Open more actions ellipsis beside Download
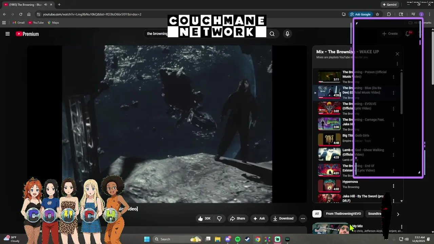The height and width of the screenshot is (244, 434). click(x=303, y=219)
